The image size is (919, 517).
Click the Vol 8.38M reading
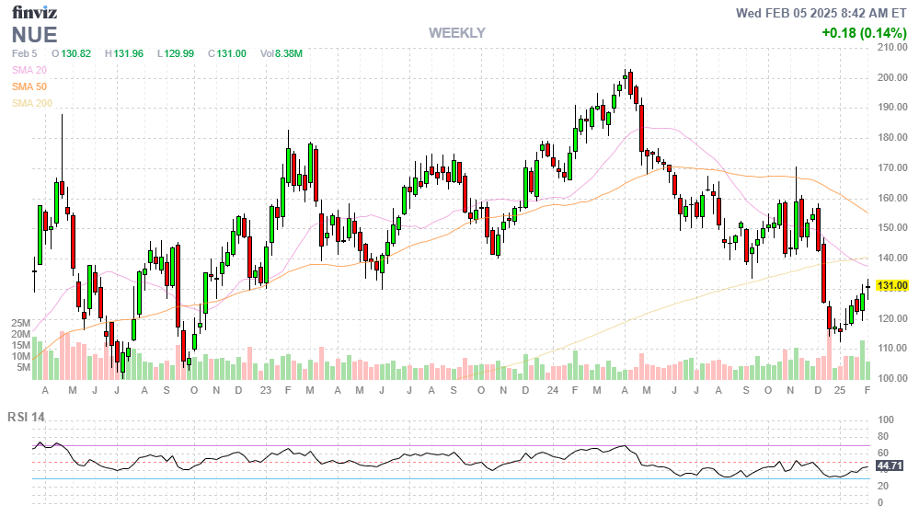(x=281, y=54)
